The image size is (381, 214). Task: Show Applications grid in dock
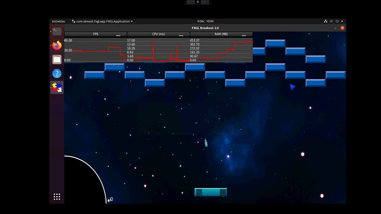[x=57, y=197]
